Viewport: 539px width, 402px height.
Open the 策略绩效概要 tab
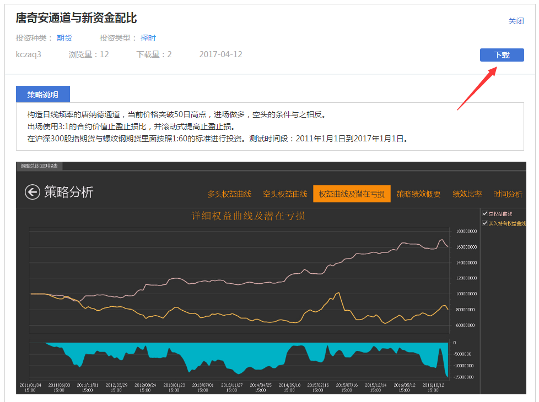[x=418, y=194]
